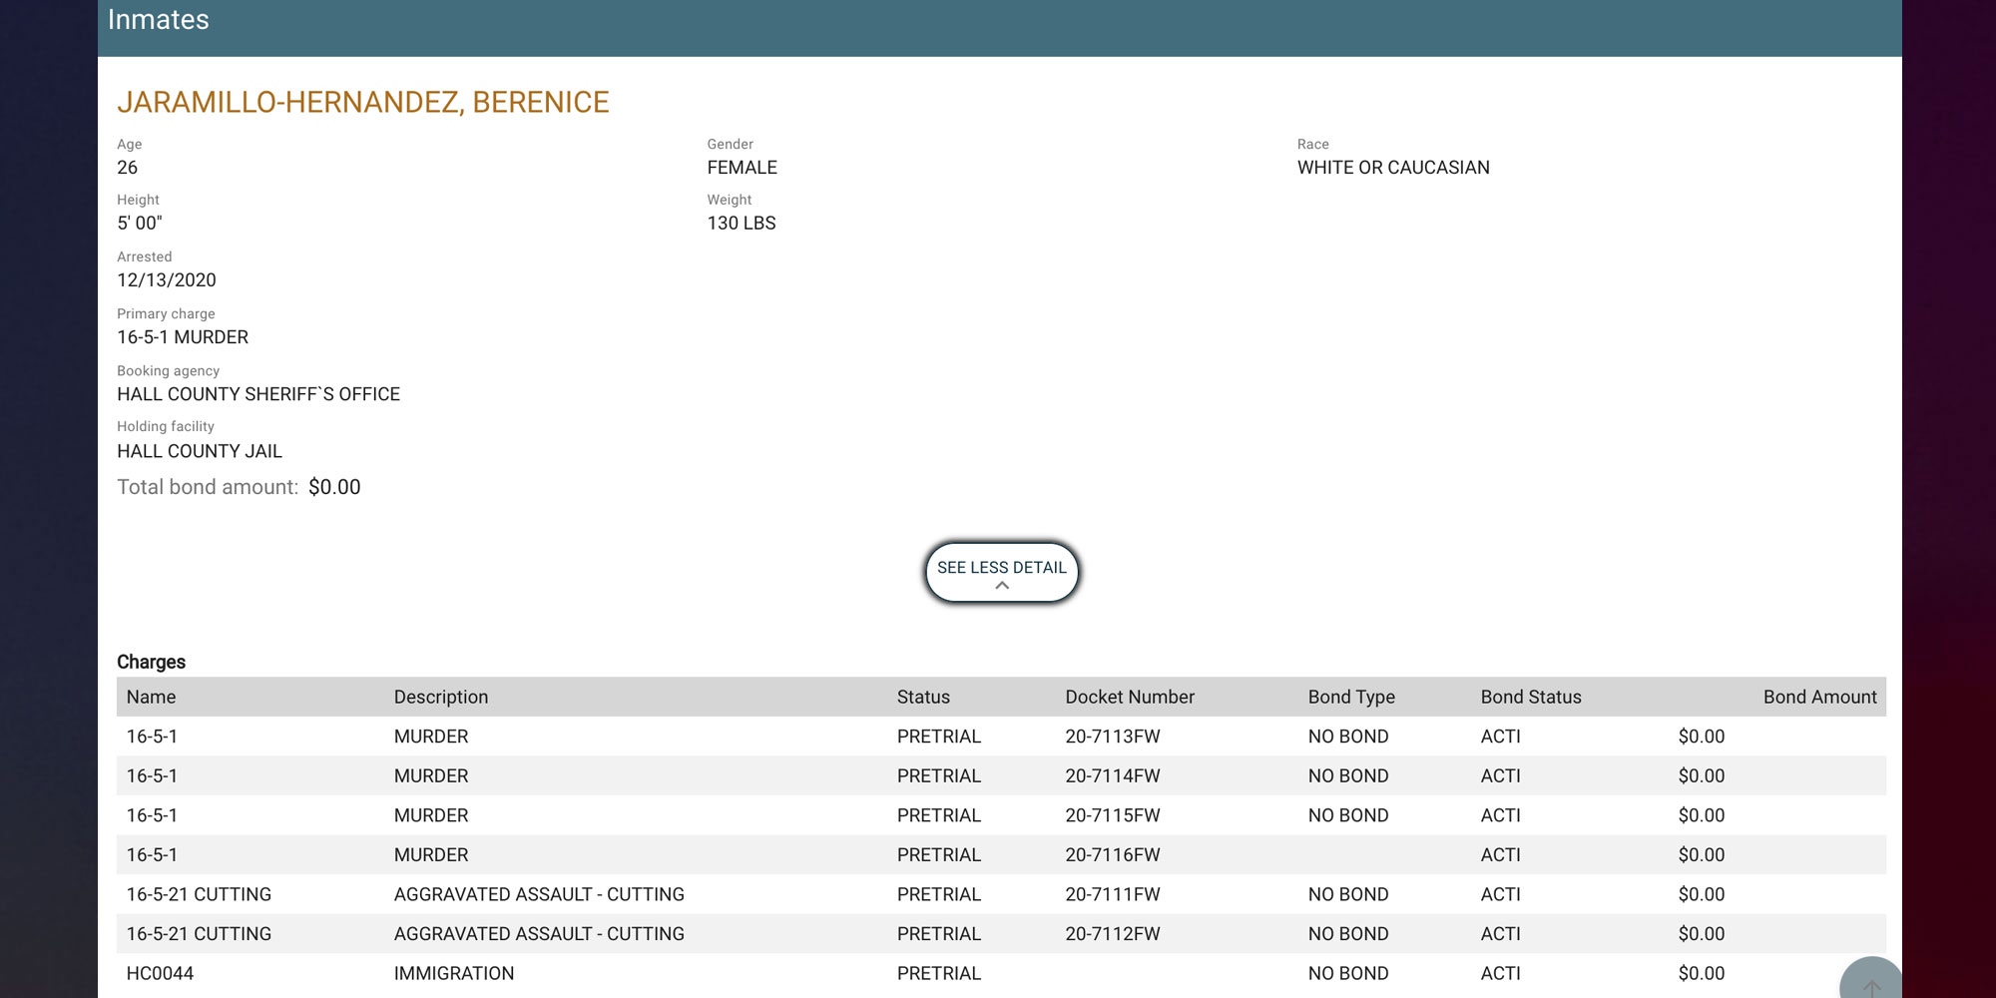Click the primary charge 16-5-1 MURDER
The image size is (1996, 998).
pos(183,337)
